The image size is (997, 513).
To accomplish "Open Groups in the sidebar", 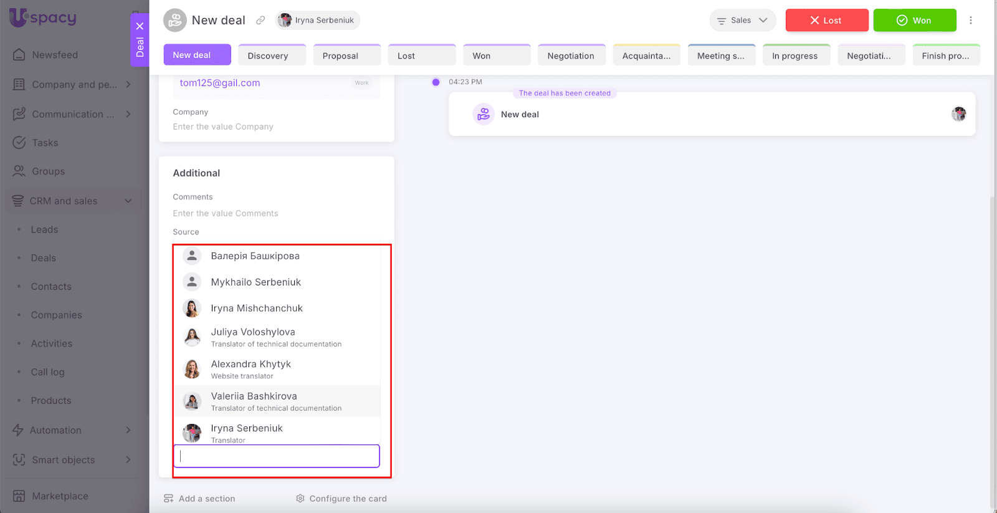I will click(48, 171).
